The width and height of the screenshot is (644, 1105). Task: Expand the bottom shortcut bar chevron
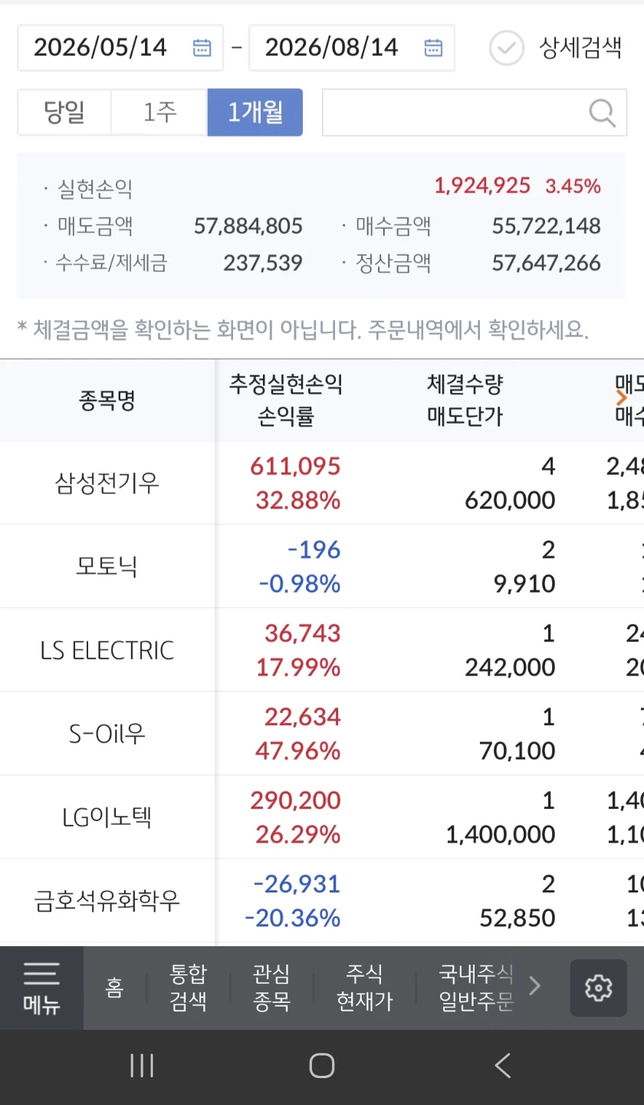point(535,987)
